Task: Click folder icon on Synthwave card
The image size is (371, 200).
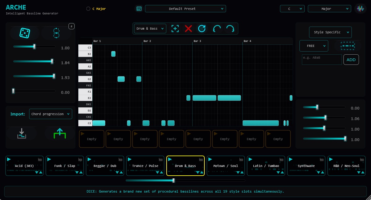Action: tap(322, 160)
